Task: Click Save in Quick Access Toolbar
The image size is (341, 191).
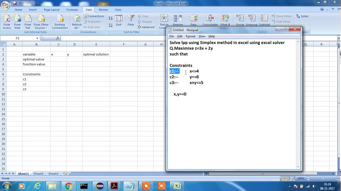Action: (14, 3)
